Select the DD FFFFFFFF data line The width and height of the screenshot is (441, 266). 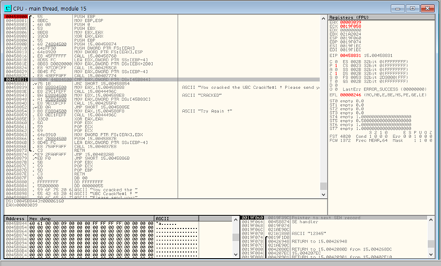tap(89, 182)
